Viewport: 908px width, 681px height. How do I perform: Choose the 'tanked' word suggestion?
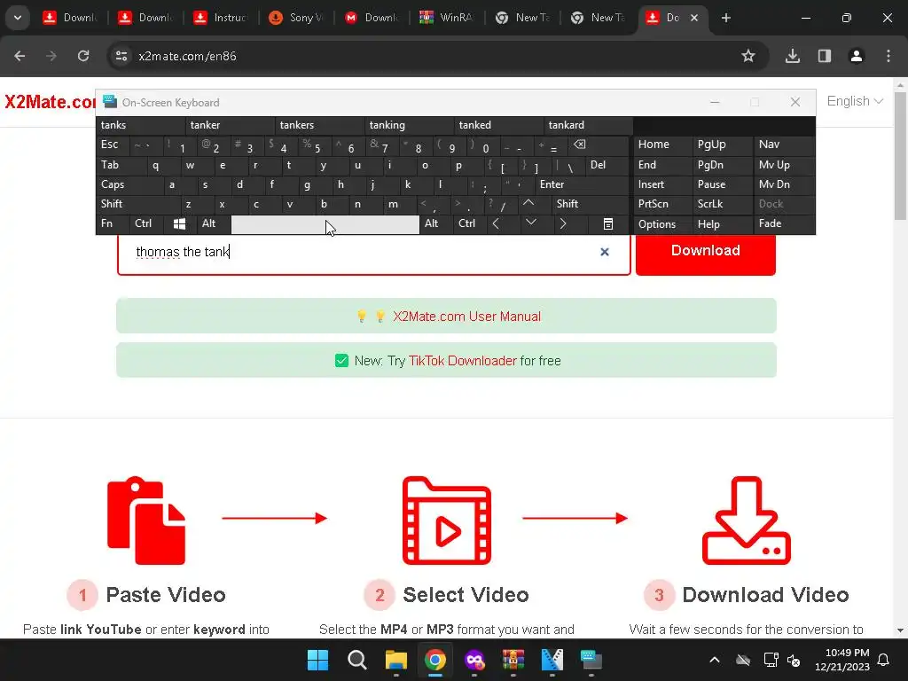click(499, 125)
